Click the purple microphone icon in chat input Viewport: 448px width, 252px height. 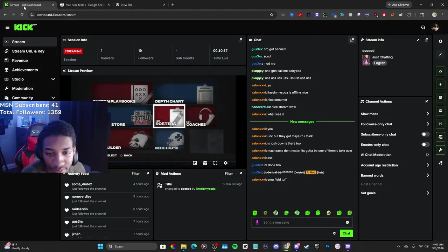(x=257, y=222)
